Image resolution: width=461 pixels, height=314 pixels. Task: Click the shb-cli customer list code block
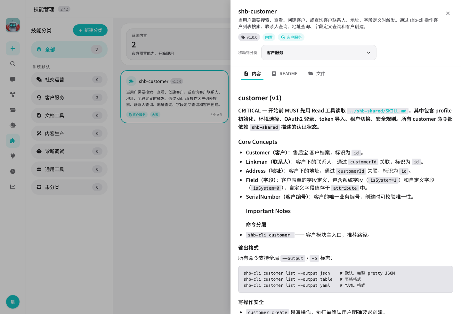pos(346,279)
